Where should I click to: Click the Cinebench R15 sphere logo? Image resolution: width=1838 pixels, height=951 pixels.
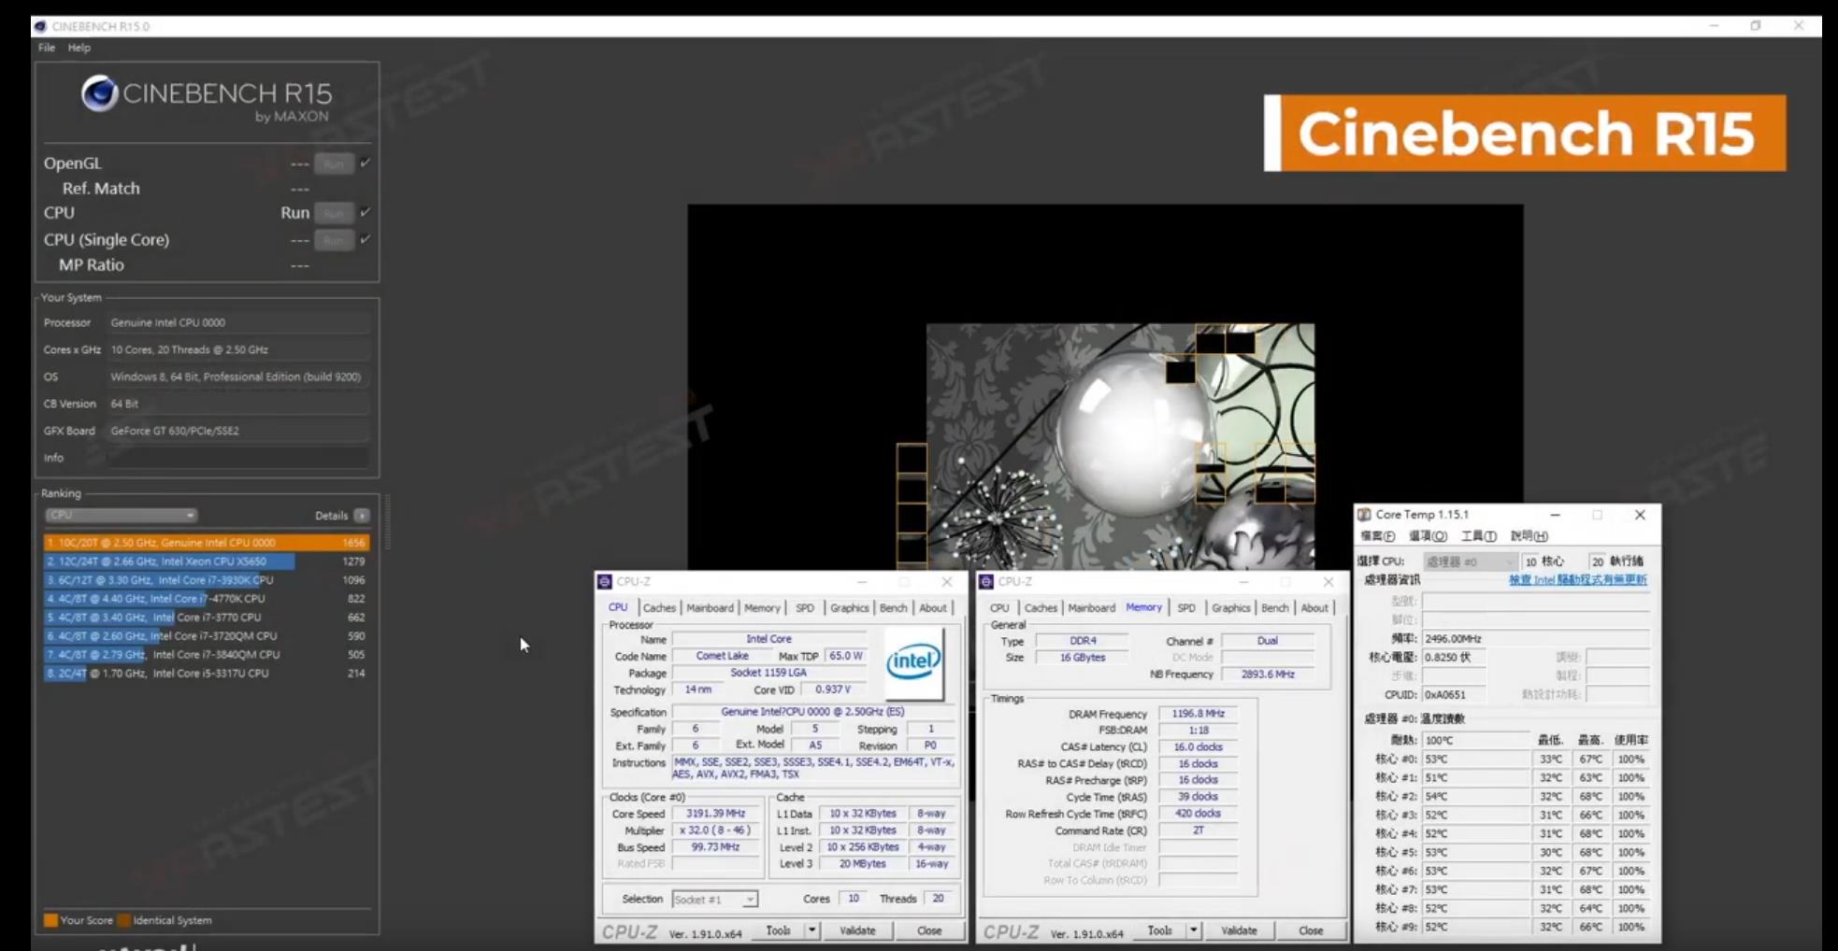click(99, 93)
